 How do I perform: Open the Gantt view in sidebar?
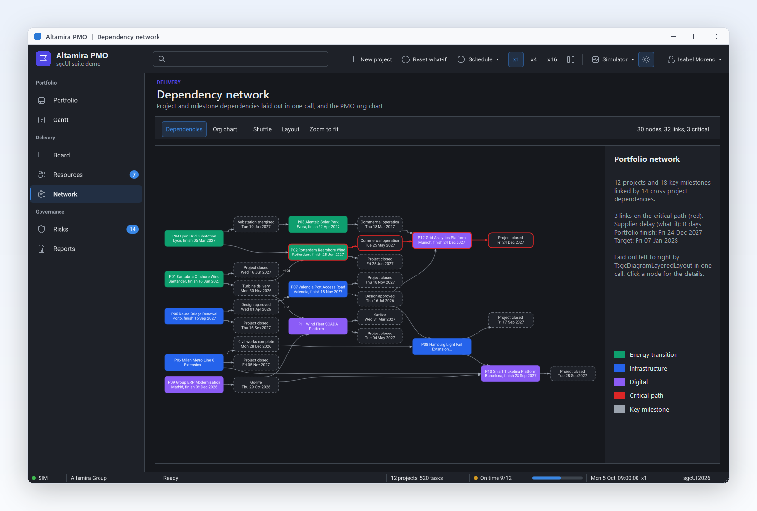click(x=86, y=120)
